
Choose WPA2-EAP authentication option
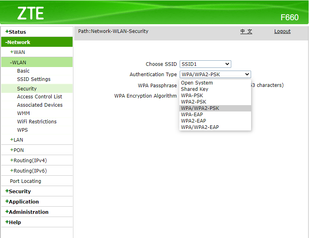click(215, 121)
